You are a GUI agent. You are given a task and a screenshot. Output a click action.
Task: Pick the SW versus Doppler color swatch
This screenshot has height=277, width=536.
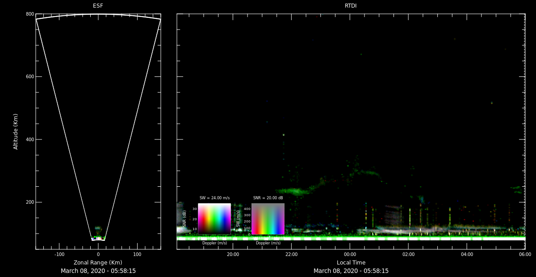pyautogui.click(x=268, y=219)
